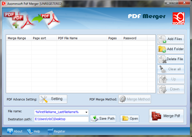192x137 pixels.
Task: Click the Merge Method button
Action: click(135, 99)
